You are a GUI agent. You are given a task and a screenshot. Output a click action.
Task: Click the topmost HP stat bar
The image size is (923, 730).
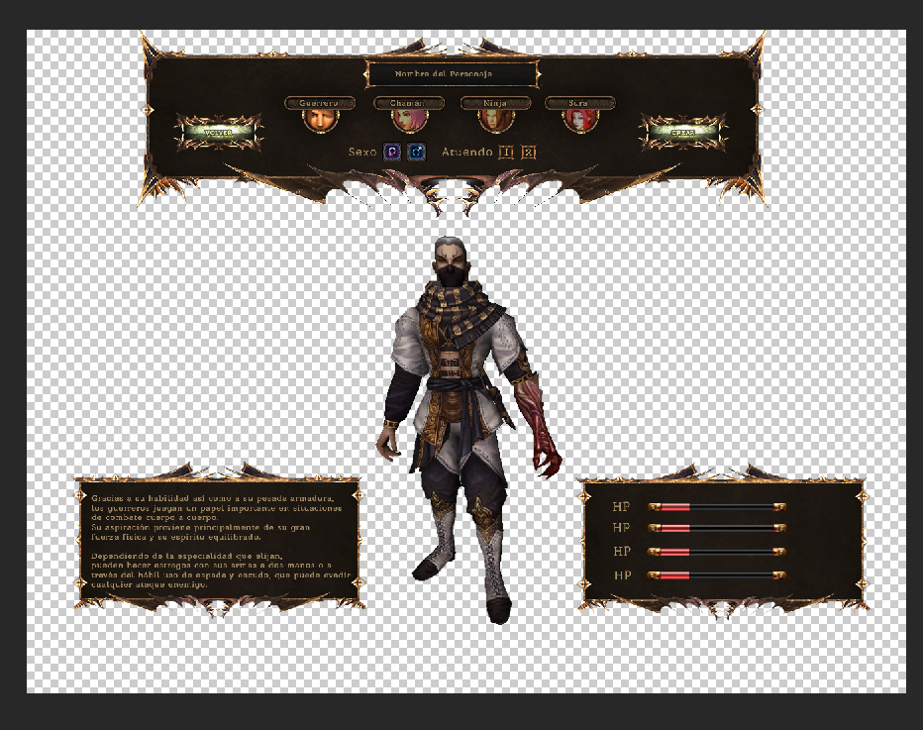(x=717, y=506)
